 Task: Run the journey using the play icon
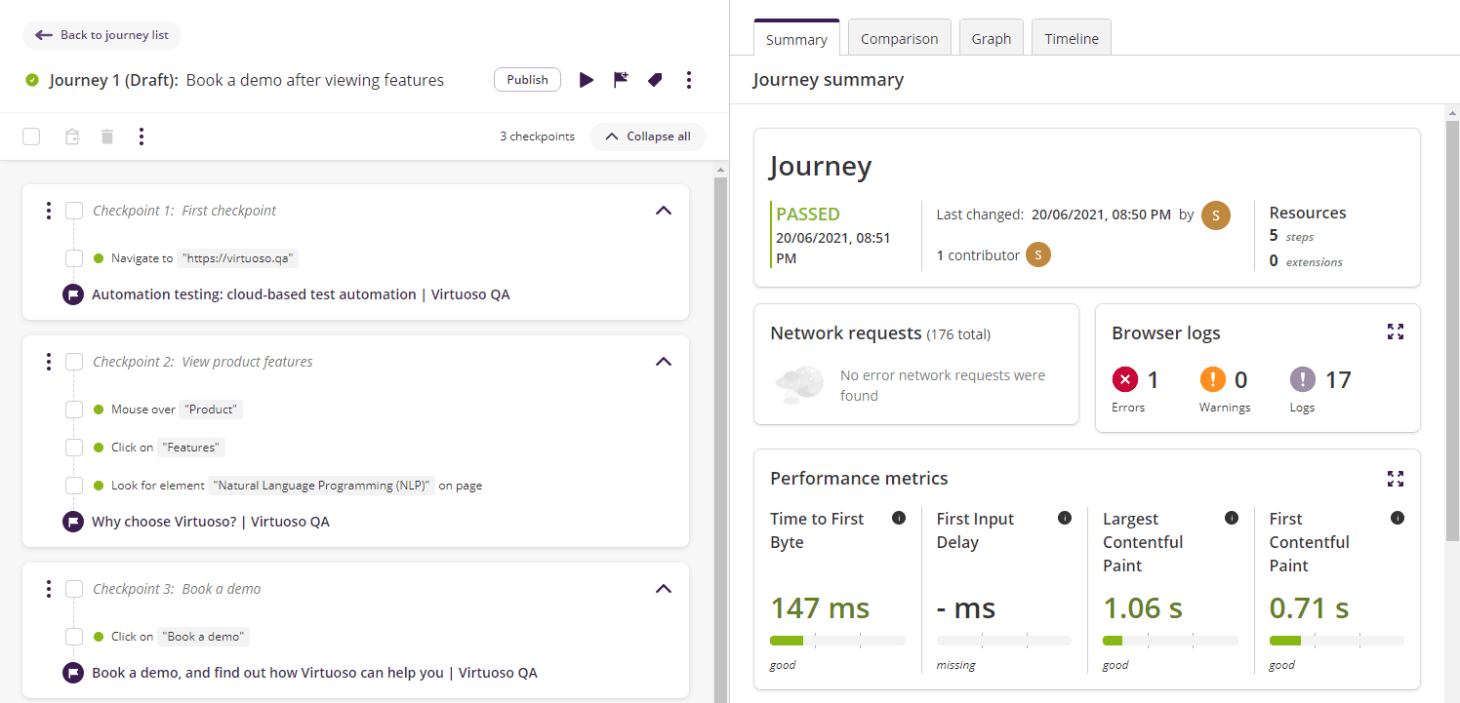tap(587, 80)
